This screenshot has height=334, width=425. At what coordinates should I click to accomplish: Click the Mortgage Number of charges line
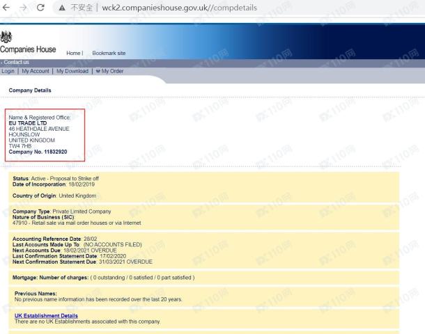(x=104, y=278)
